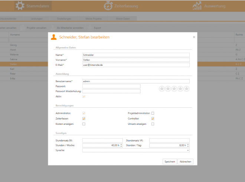Screen dimensions: 245x182
Task: Click the first password strength star
Action: (x=162, y=89)
